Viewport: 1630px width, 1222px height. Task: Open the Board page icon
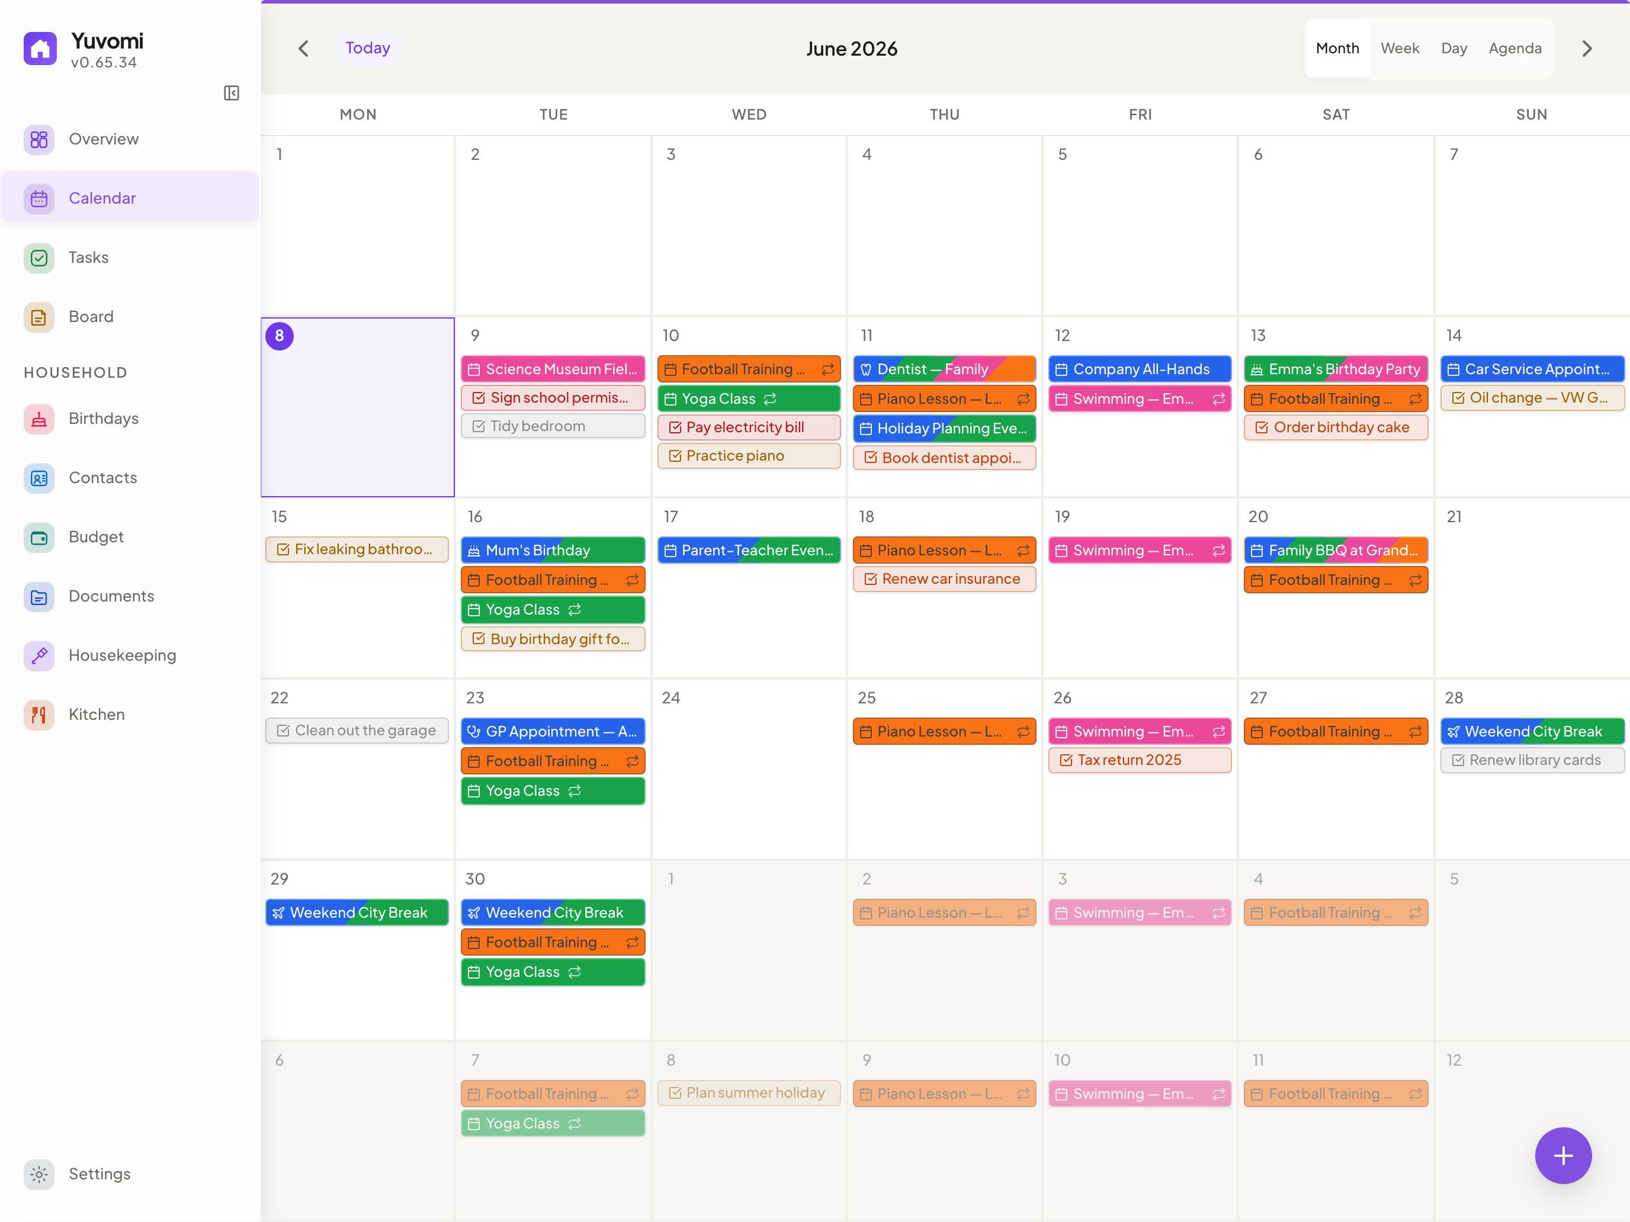(39, 317)
